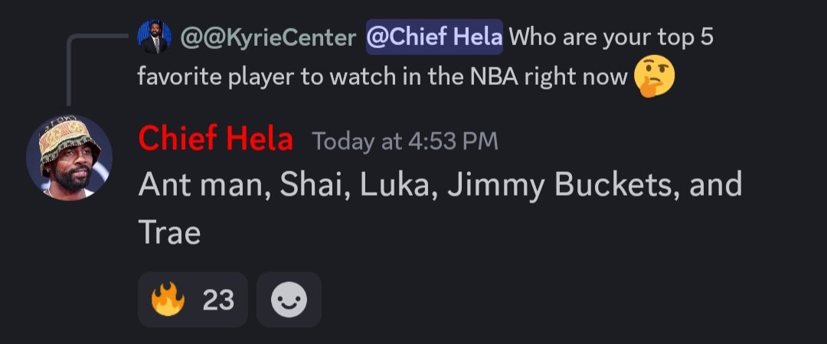Toggle the fire reaction with 23 count
This screenshot has height=344, width=827.
(192, 300)
